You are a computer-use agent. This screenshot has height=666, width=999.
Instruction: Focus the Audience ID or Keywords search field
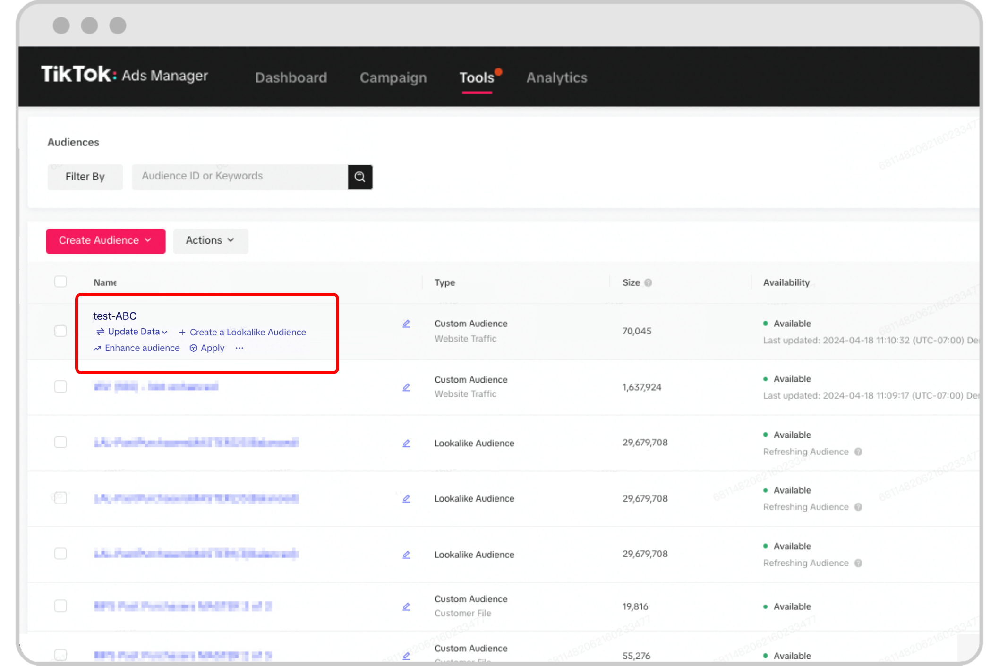(239, 176)
